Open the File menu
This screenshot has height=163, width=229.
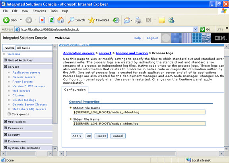(x=5, y=11)
